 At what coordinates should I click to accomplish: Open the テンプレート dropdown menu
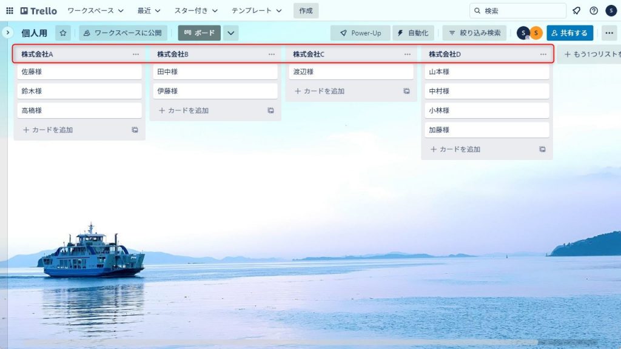point(257,11)
